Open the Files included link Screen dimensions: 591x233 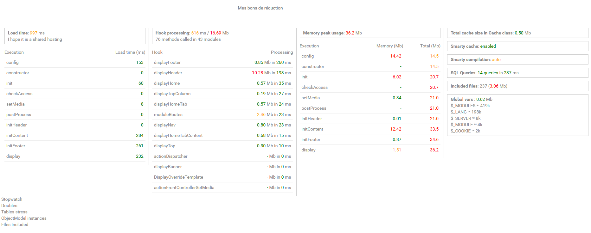pyautogui.click(x=15, y=224)
